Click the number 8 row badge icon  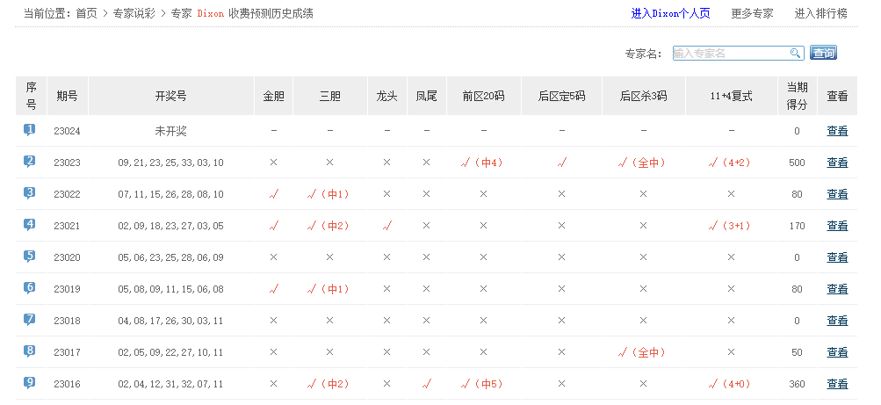coord(30,351)
